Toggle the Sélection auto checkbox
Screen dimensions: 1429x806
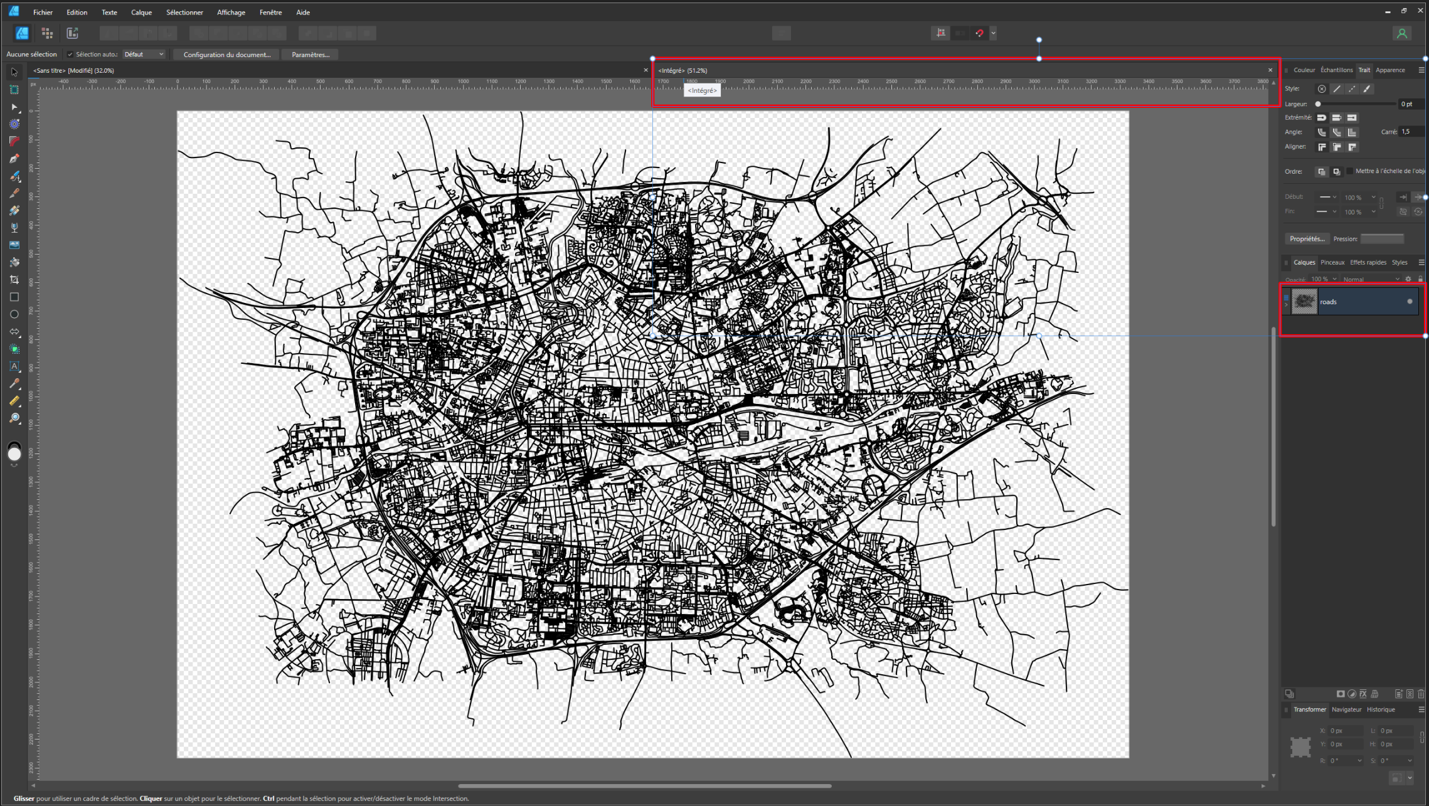pos(70,55)
